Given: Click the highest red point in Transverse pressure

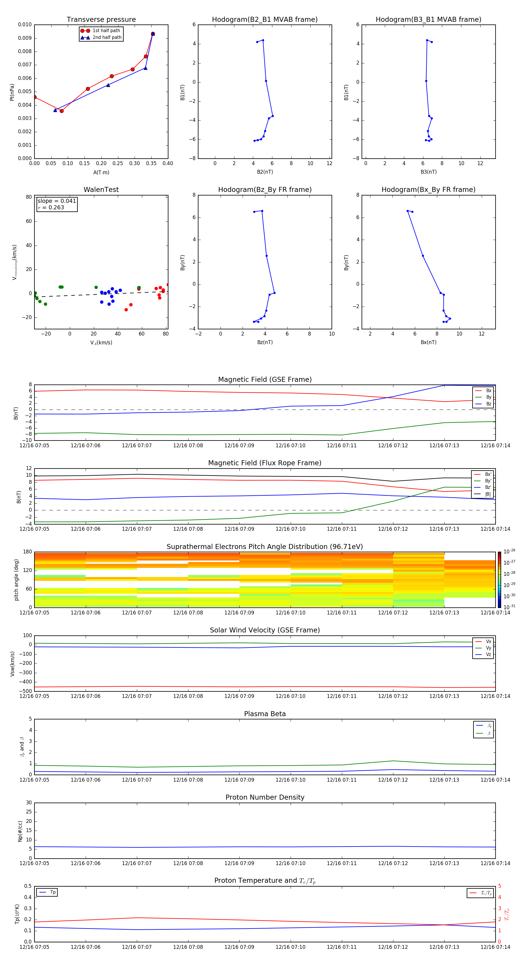Looking at the screenshot, I should pyautogui.click(x=153, y=34).
